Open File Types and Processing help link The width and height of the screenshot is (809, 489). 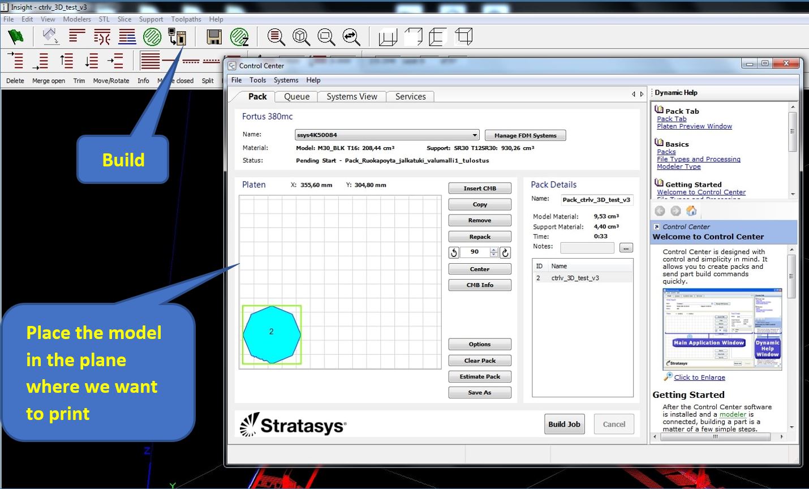point(699,159)
